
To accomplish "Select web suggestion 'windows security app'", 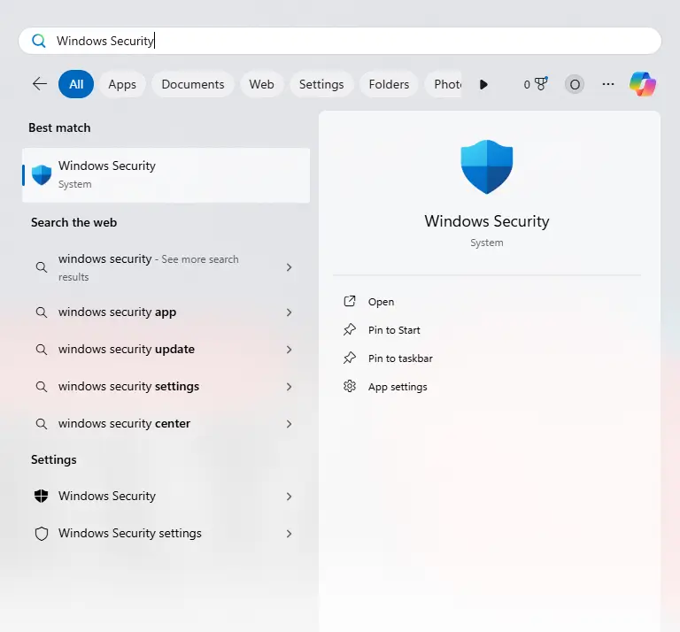I will click(x=166, y=312).
